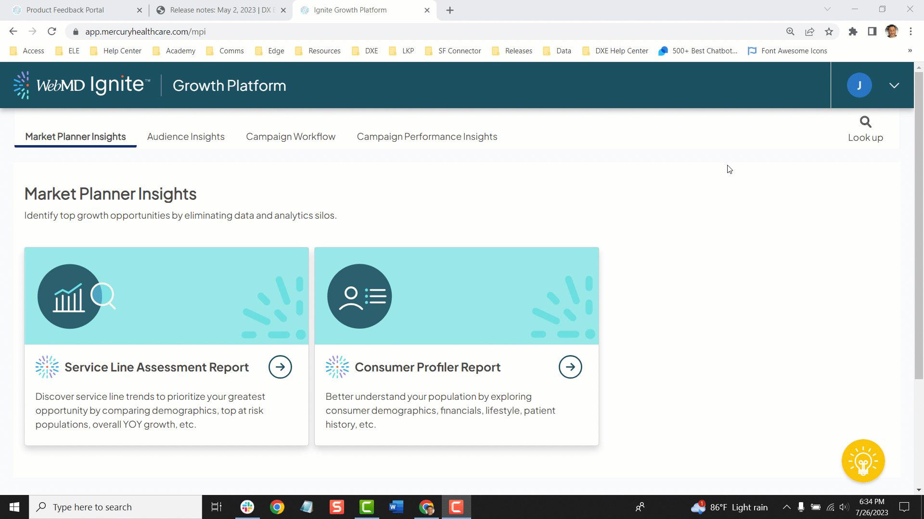Expand the user account chevron menu

click(x=894, y=86)
